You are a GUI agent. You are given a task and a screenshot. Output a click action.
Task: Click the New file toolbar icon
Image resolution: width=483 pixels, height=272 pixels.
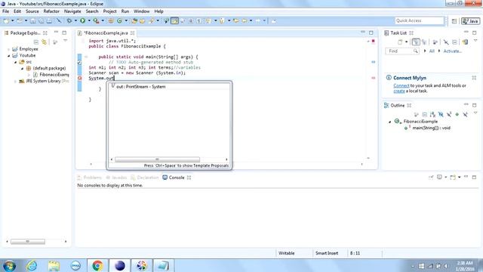(x=6, y=20)
